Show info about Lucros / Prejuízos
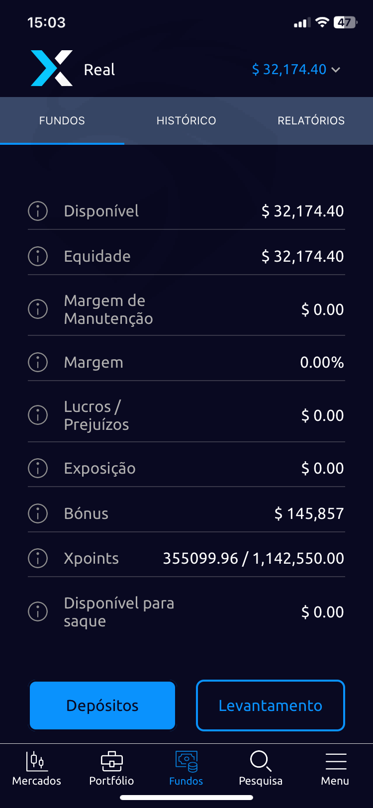The image size is (373, 808). [38, 415]
